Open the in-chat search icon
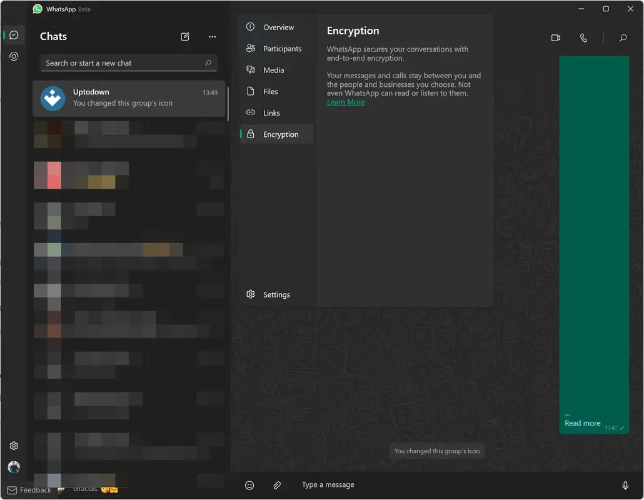Screen dimensions: 644x500 coord(623,37)
